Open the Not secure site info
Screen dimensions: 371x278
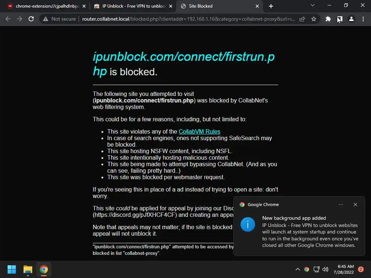click(59, 19)
